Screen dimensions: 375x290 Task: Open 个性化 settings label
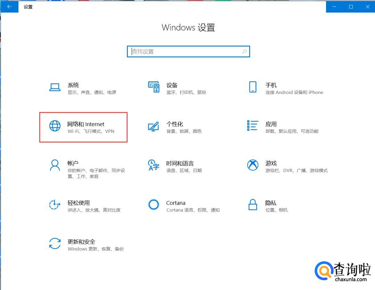(175, 124)
